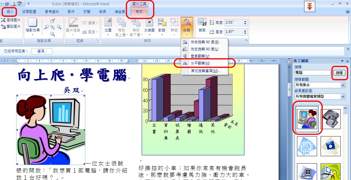
Task: Open the 文繞圖 text wrapping tool
Action: (149, 26)
